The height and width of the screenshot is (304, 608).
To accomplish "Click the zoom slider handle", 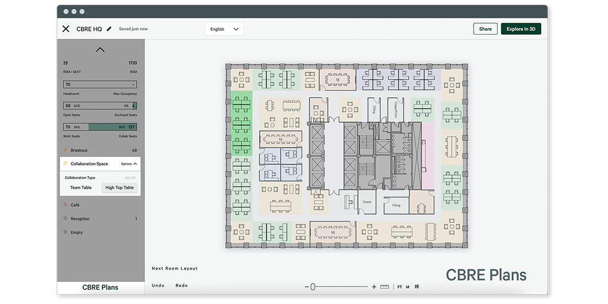I will tap(313, 286).
